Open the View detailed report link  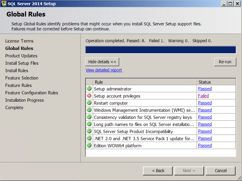click(104, 70)
